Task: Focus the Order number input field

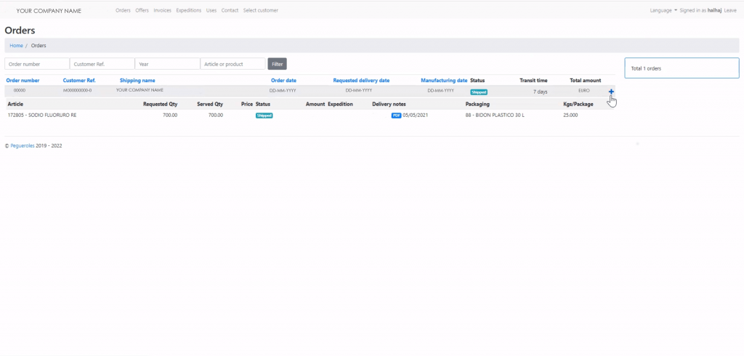Action: pos(37,64)
